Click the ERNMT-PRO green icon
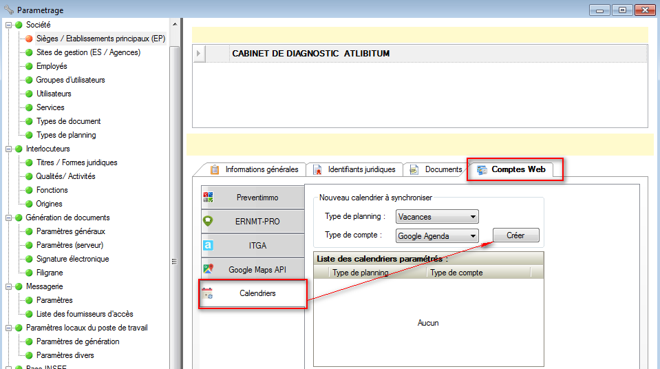Screen dimensions: 660x369 tap(208, 222)
